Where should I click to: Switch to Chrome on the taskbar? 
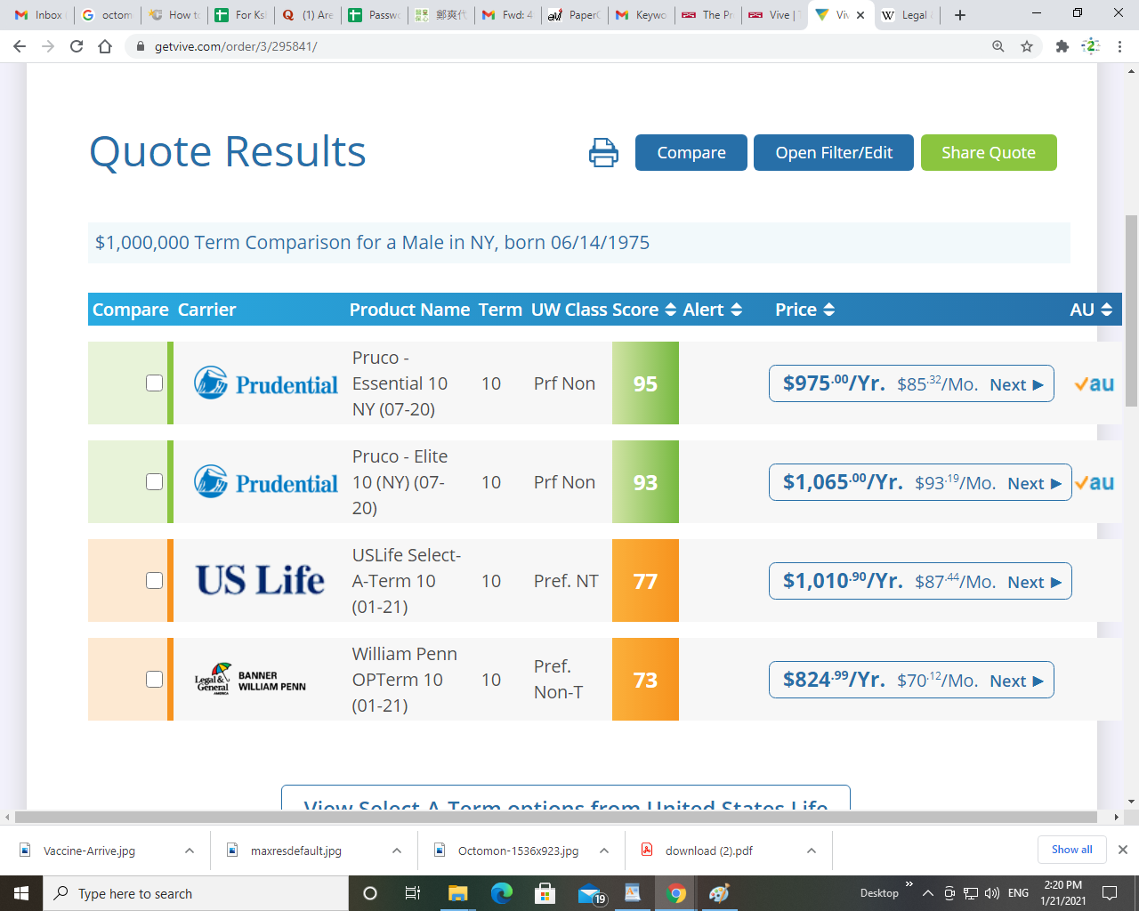(x=676, y=893)
